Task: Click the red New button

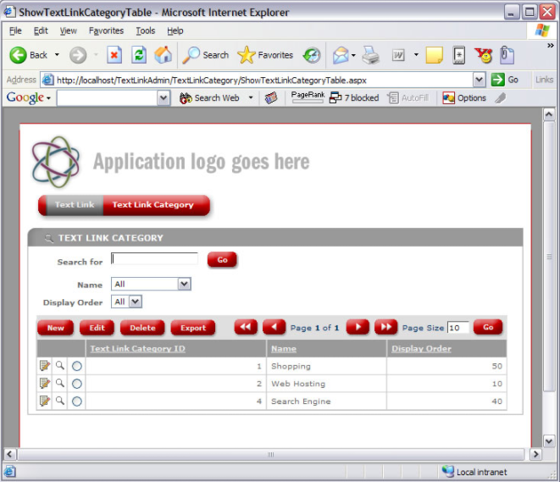Action: tap(55, 328)
